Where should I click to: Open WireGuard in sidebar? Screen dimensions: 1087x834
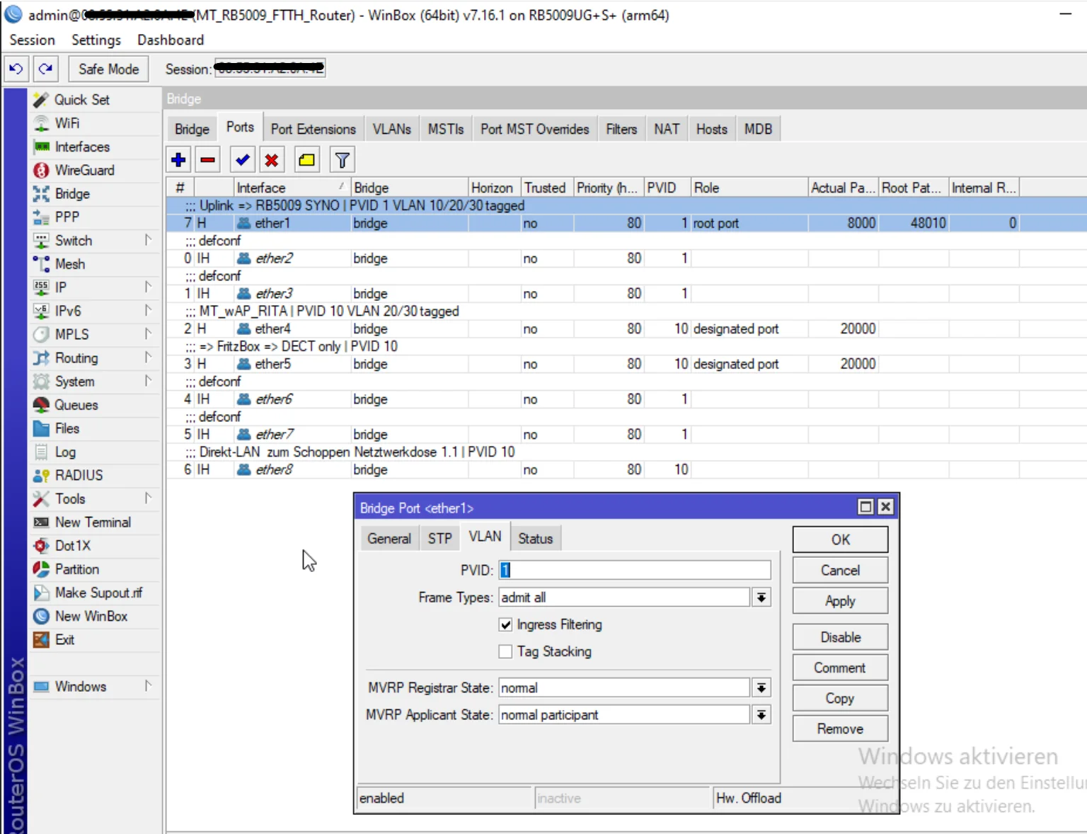pos(84,170)
